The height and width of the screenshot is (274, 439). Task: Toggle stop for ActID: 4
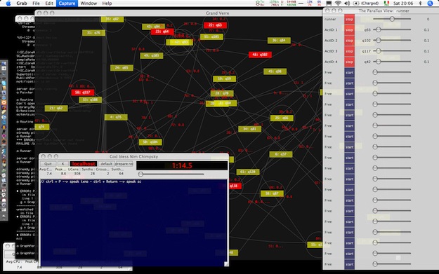coord(349,62)
